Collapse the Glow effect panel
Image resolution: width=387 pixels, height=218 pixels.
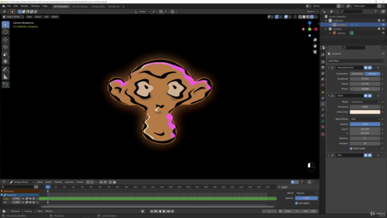(329, 96)
